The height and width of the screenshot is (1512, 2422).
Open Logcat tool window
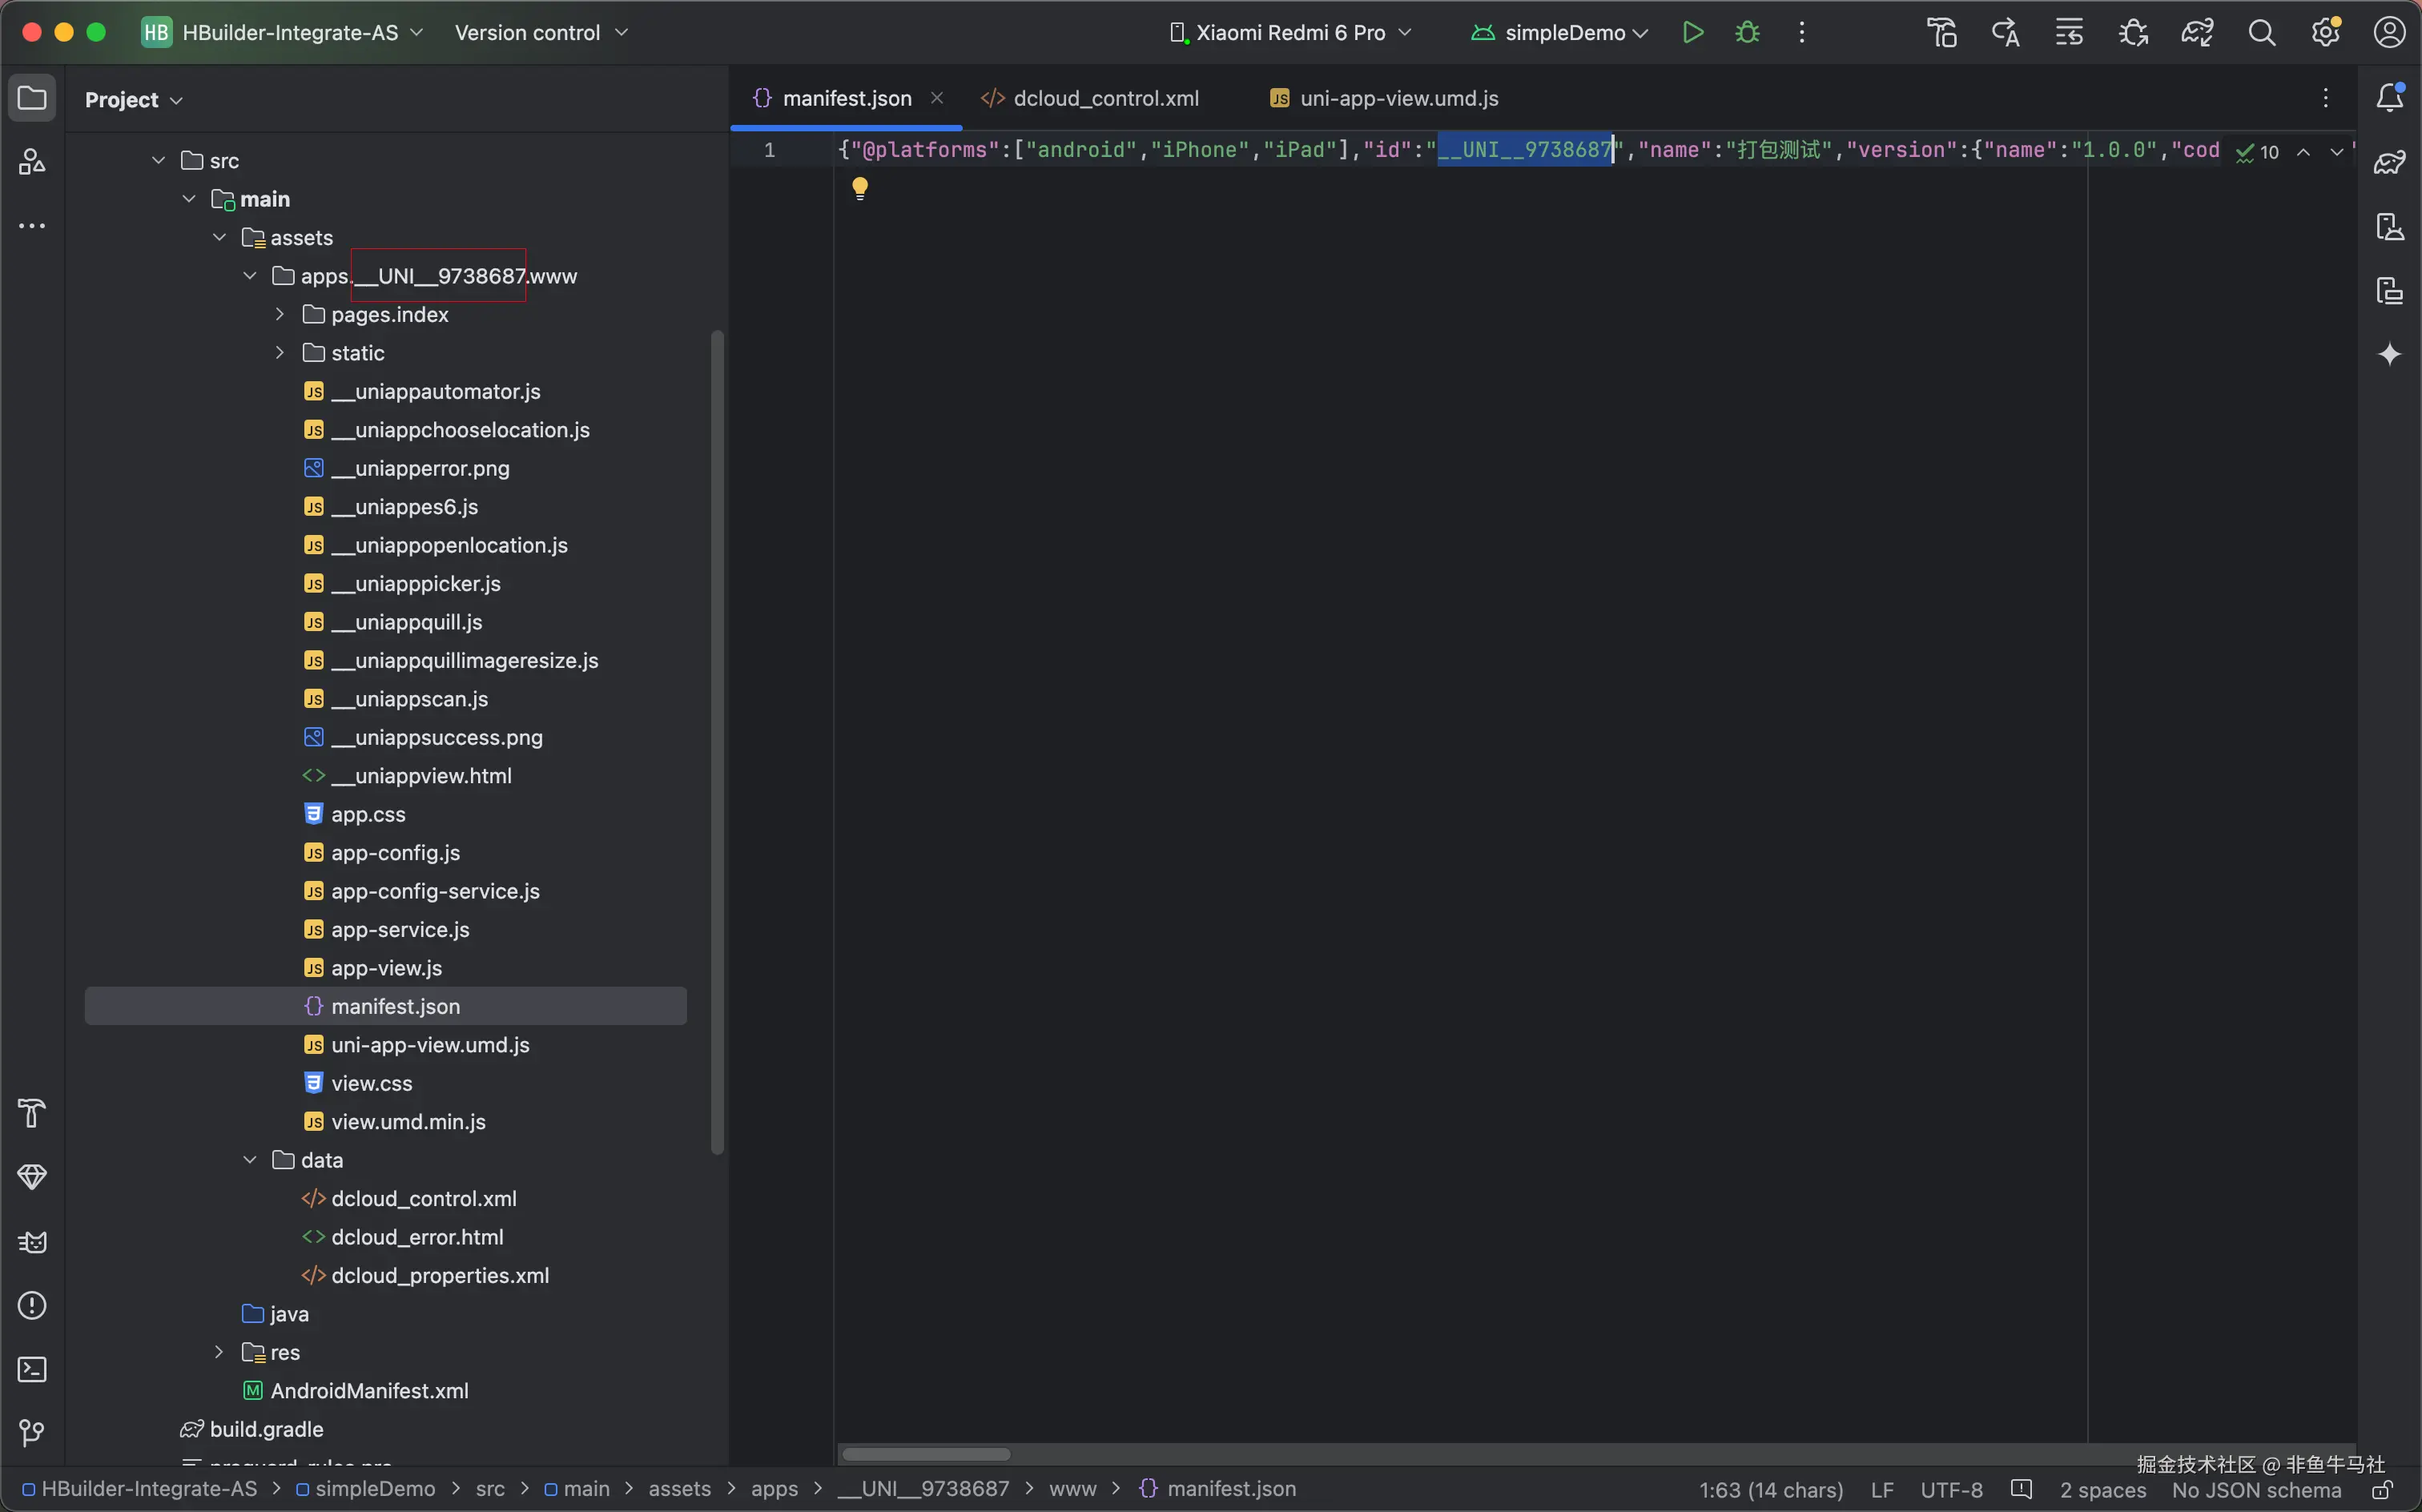pos(32,1242)
